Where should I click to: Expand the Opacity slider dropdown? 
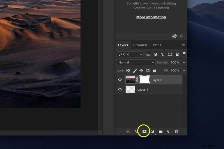point(184,63)
